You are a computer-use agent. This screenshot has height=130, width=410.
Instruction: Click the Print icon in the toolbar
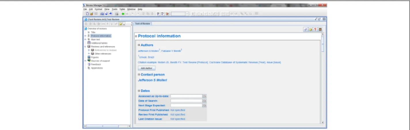tap(117, 14)
